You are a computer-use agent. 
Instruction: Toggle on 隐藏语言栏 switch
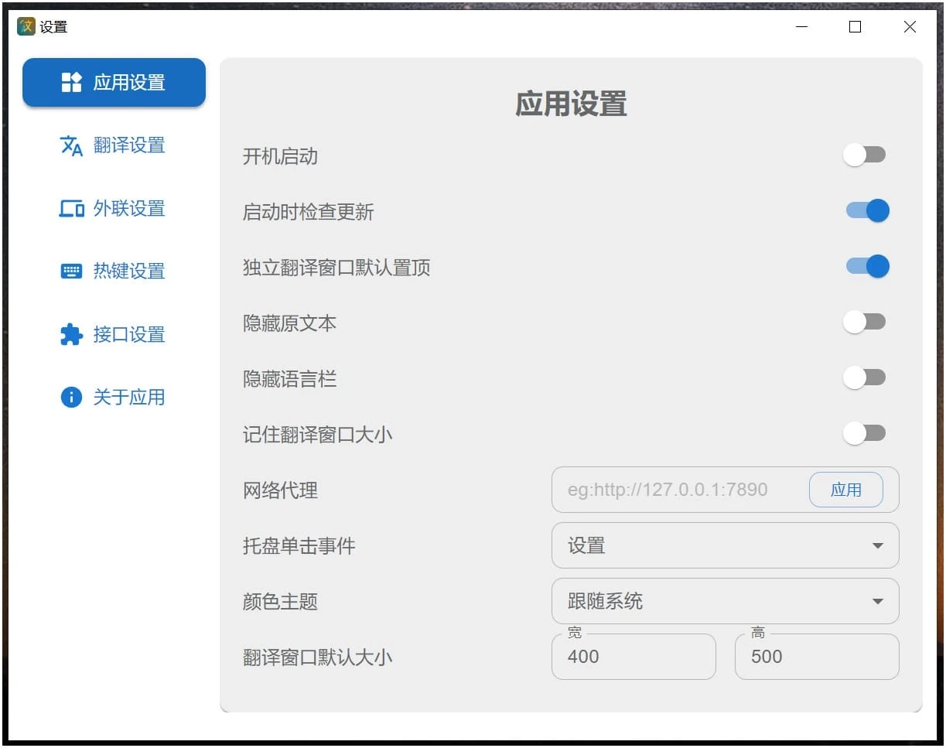(x=864, y=378)
